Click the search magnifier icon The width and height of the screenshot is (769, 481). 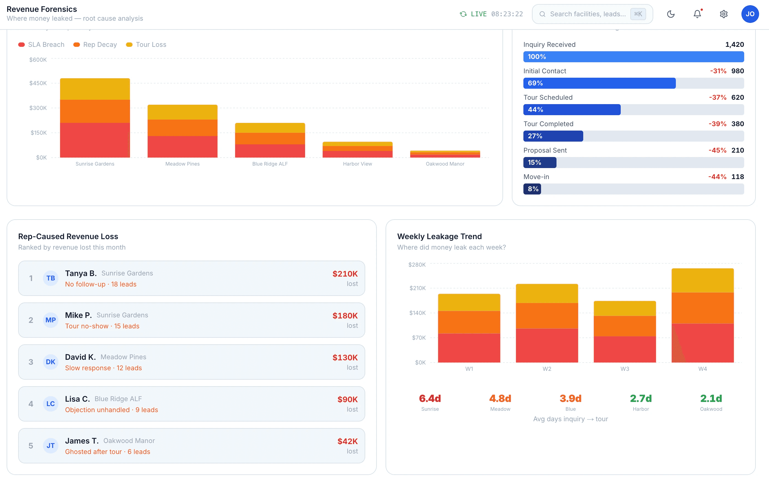pyautogui.click(x=542, y=14)
